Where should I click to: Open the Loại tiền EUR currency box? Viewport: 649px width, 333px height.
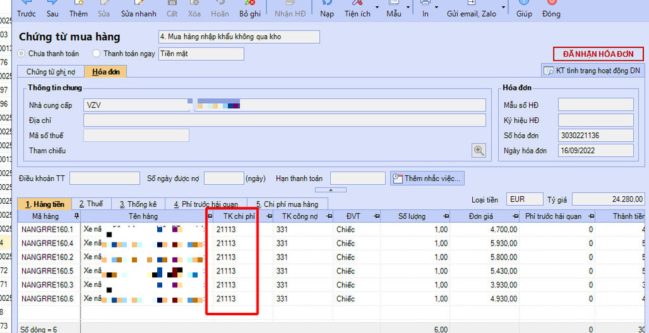point(524,199)
